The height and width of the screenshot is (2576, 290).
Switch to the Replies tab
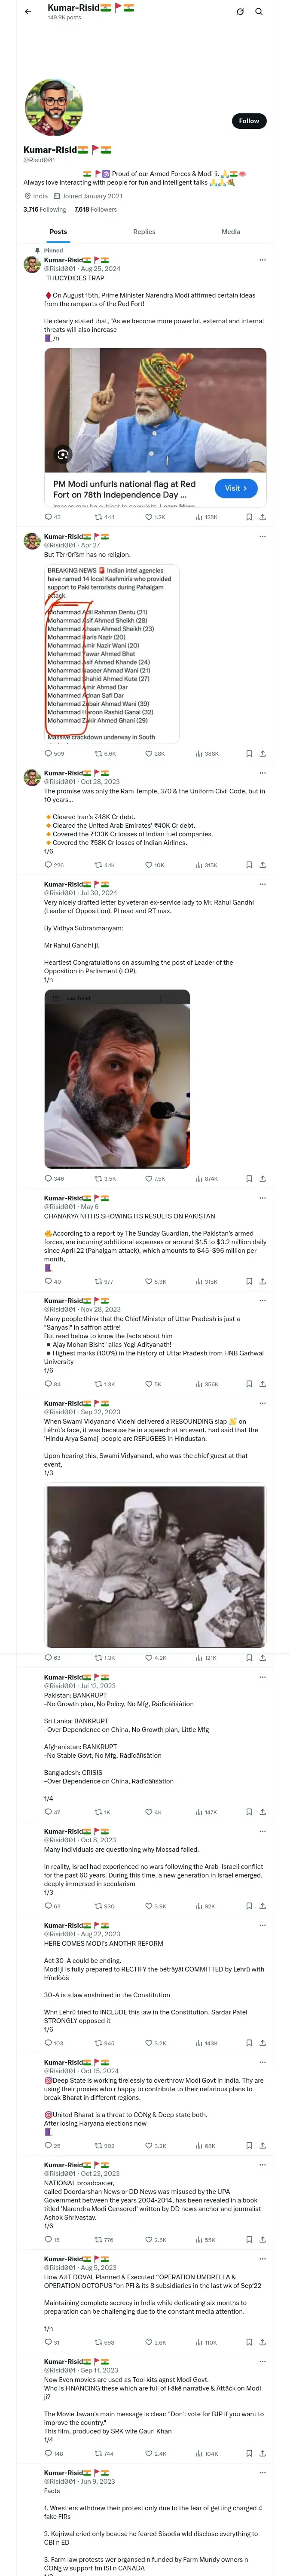[144, 232]
